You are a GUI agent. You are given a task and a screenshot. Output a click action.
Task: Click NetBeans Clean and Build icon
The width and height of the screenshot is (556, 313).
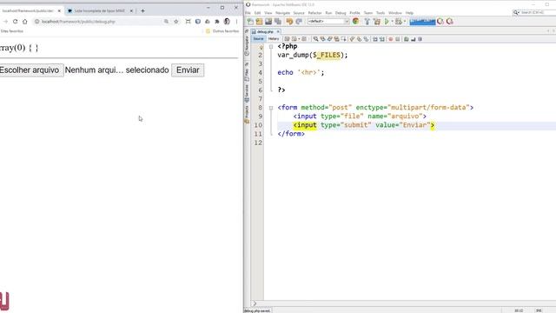pyautogui.click(x=377, y=21)
